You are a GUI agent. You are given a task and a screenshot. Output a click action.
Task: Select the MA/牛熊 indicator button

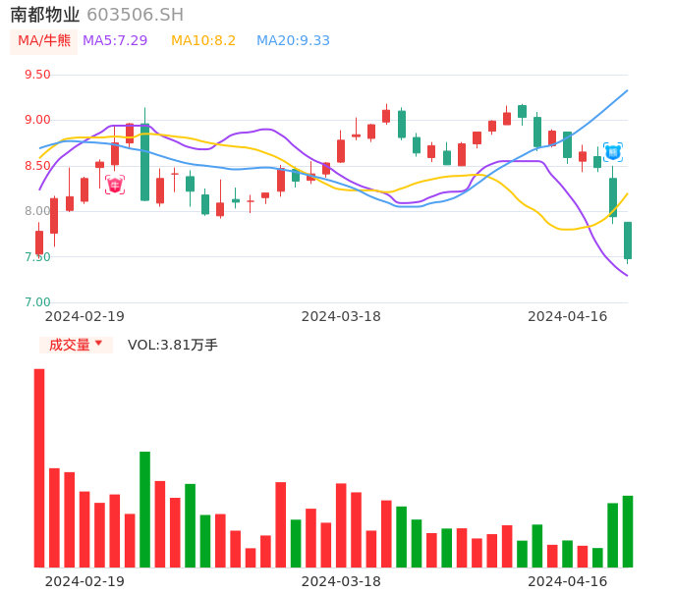[44, 41]
